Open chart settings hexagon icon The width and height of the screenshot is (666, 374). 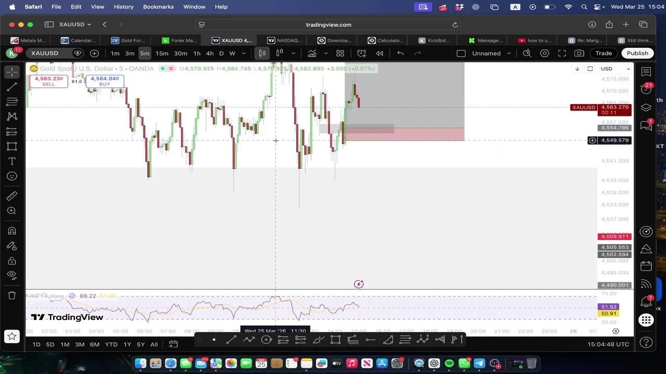[545, 53]
